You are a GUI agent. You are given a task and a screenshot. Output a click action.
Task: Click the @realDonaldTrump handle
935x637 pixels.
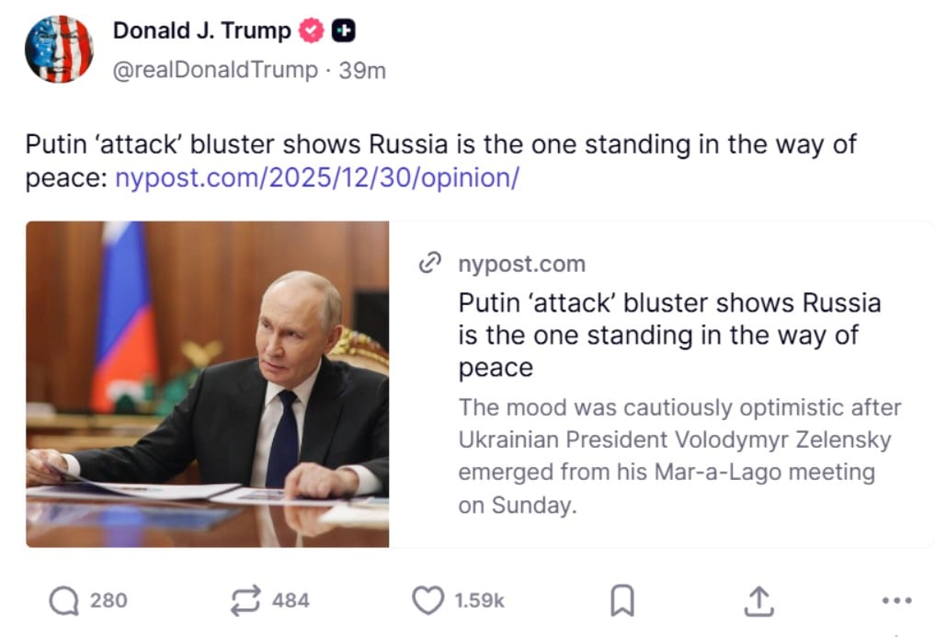[214, 70]
